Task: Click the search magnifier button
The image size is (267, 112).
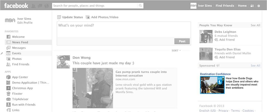Action: click(140, 6)
